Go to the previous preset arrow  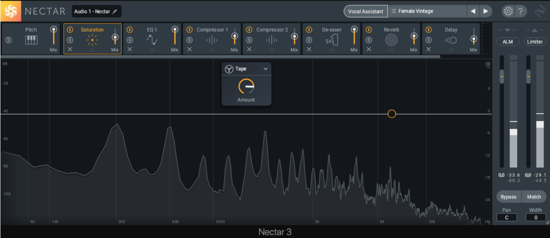tap(473, 11)
